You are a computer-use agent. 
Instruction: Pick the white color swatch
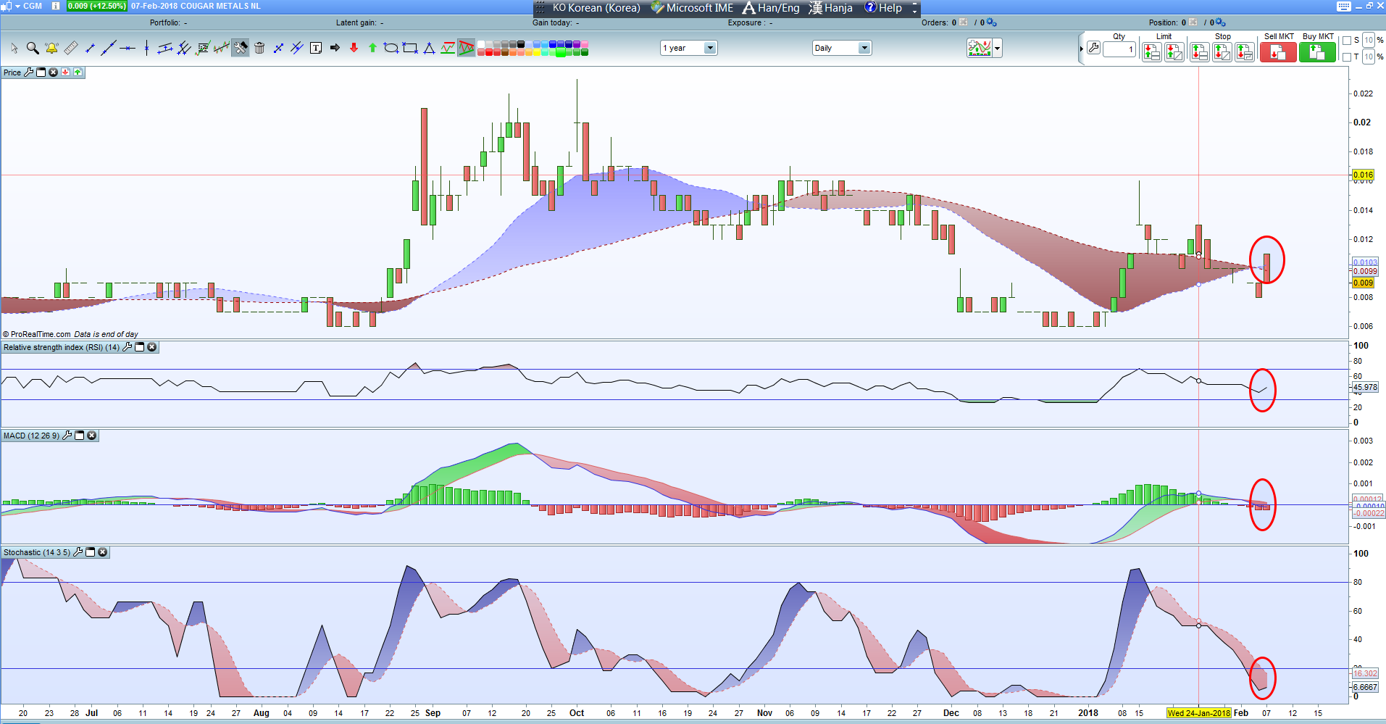[x=481, y=44]
